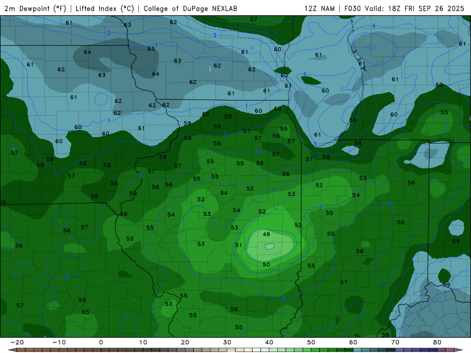
Task: Click the 49 dewpoint minimum value
Action: coord(266,234)
